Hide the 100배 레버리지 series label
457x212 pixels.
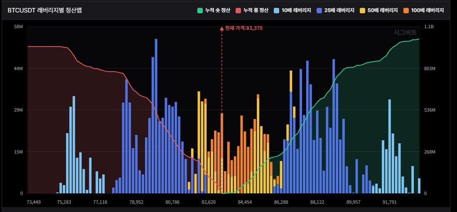(x=427, y=10)
